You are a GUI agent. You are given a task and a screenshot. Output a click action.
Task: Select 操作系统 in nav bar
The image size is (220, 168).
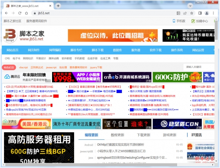pyautogui.click(x=177, y=50)
